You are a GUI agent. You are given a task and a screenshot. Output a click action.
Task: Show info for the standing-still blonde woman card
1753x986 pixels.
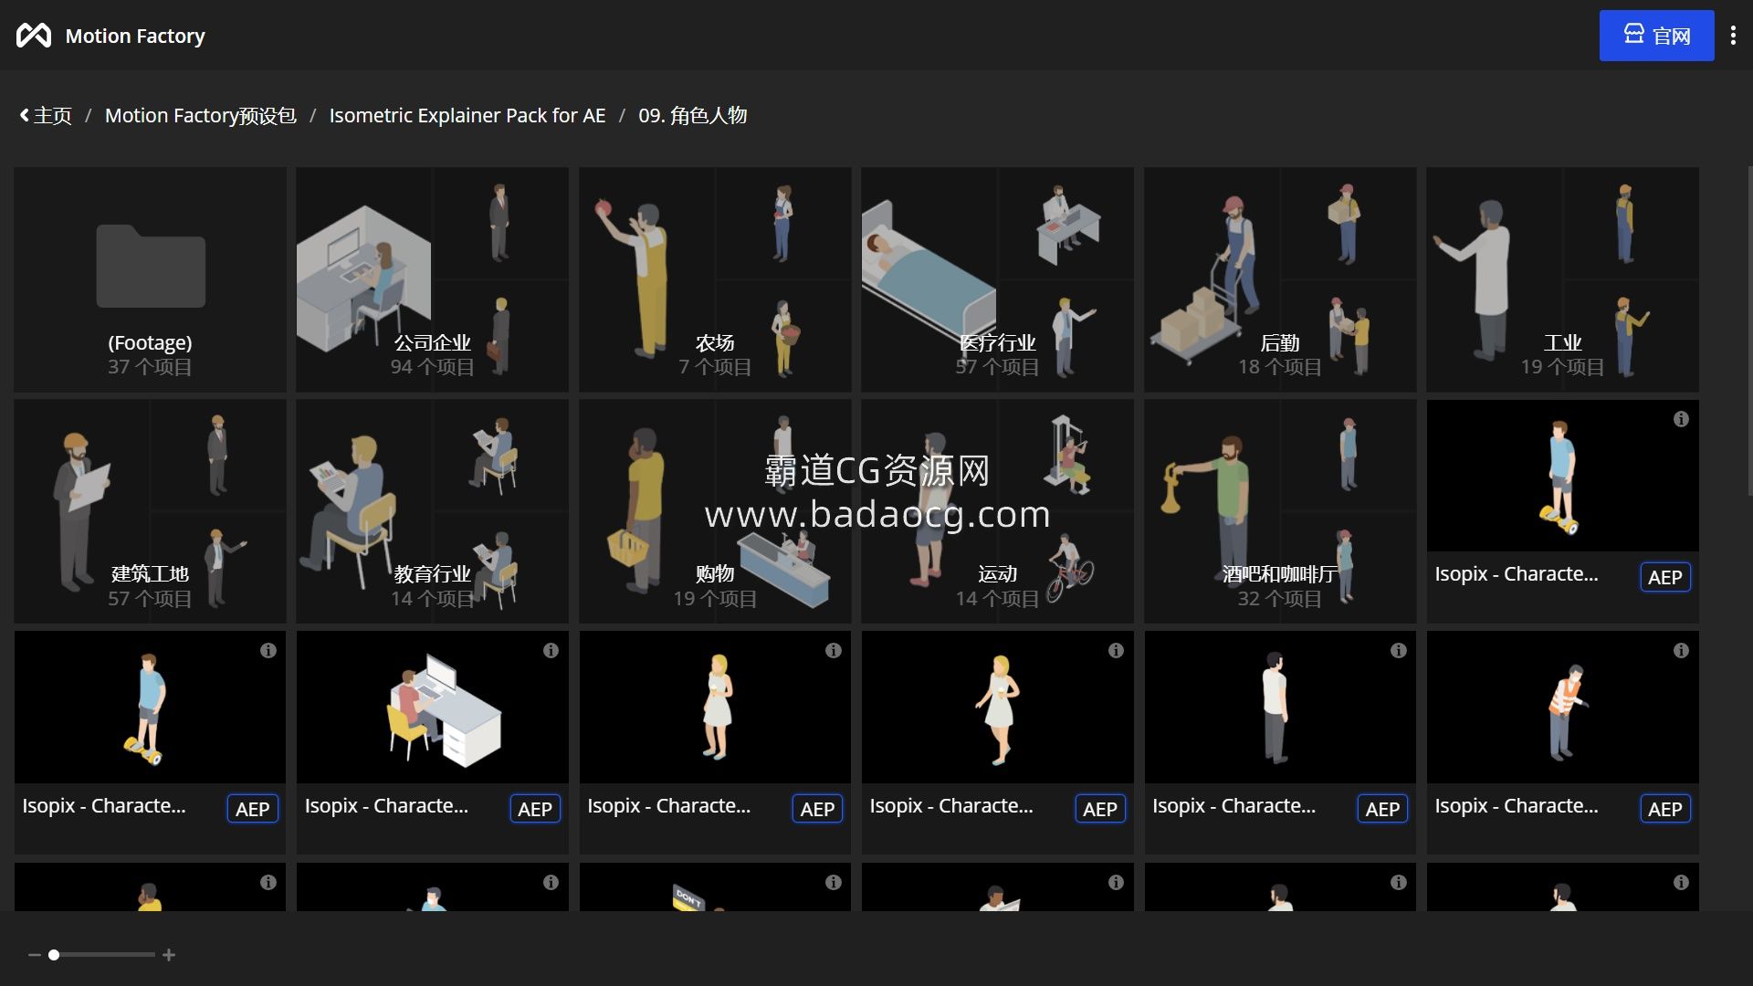click(833, 651)
